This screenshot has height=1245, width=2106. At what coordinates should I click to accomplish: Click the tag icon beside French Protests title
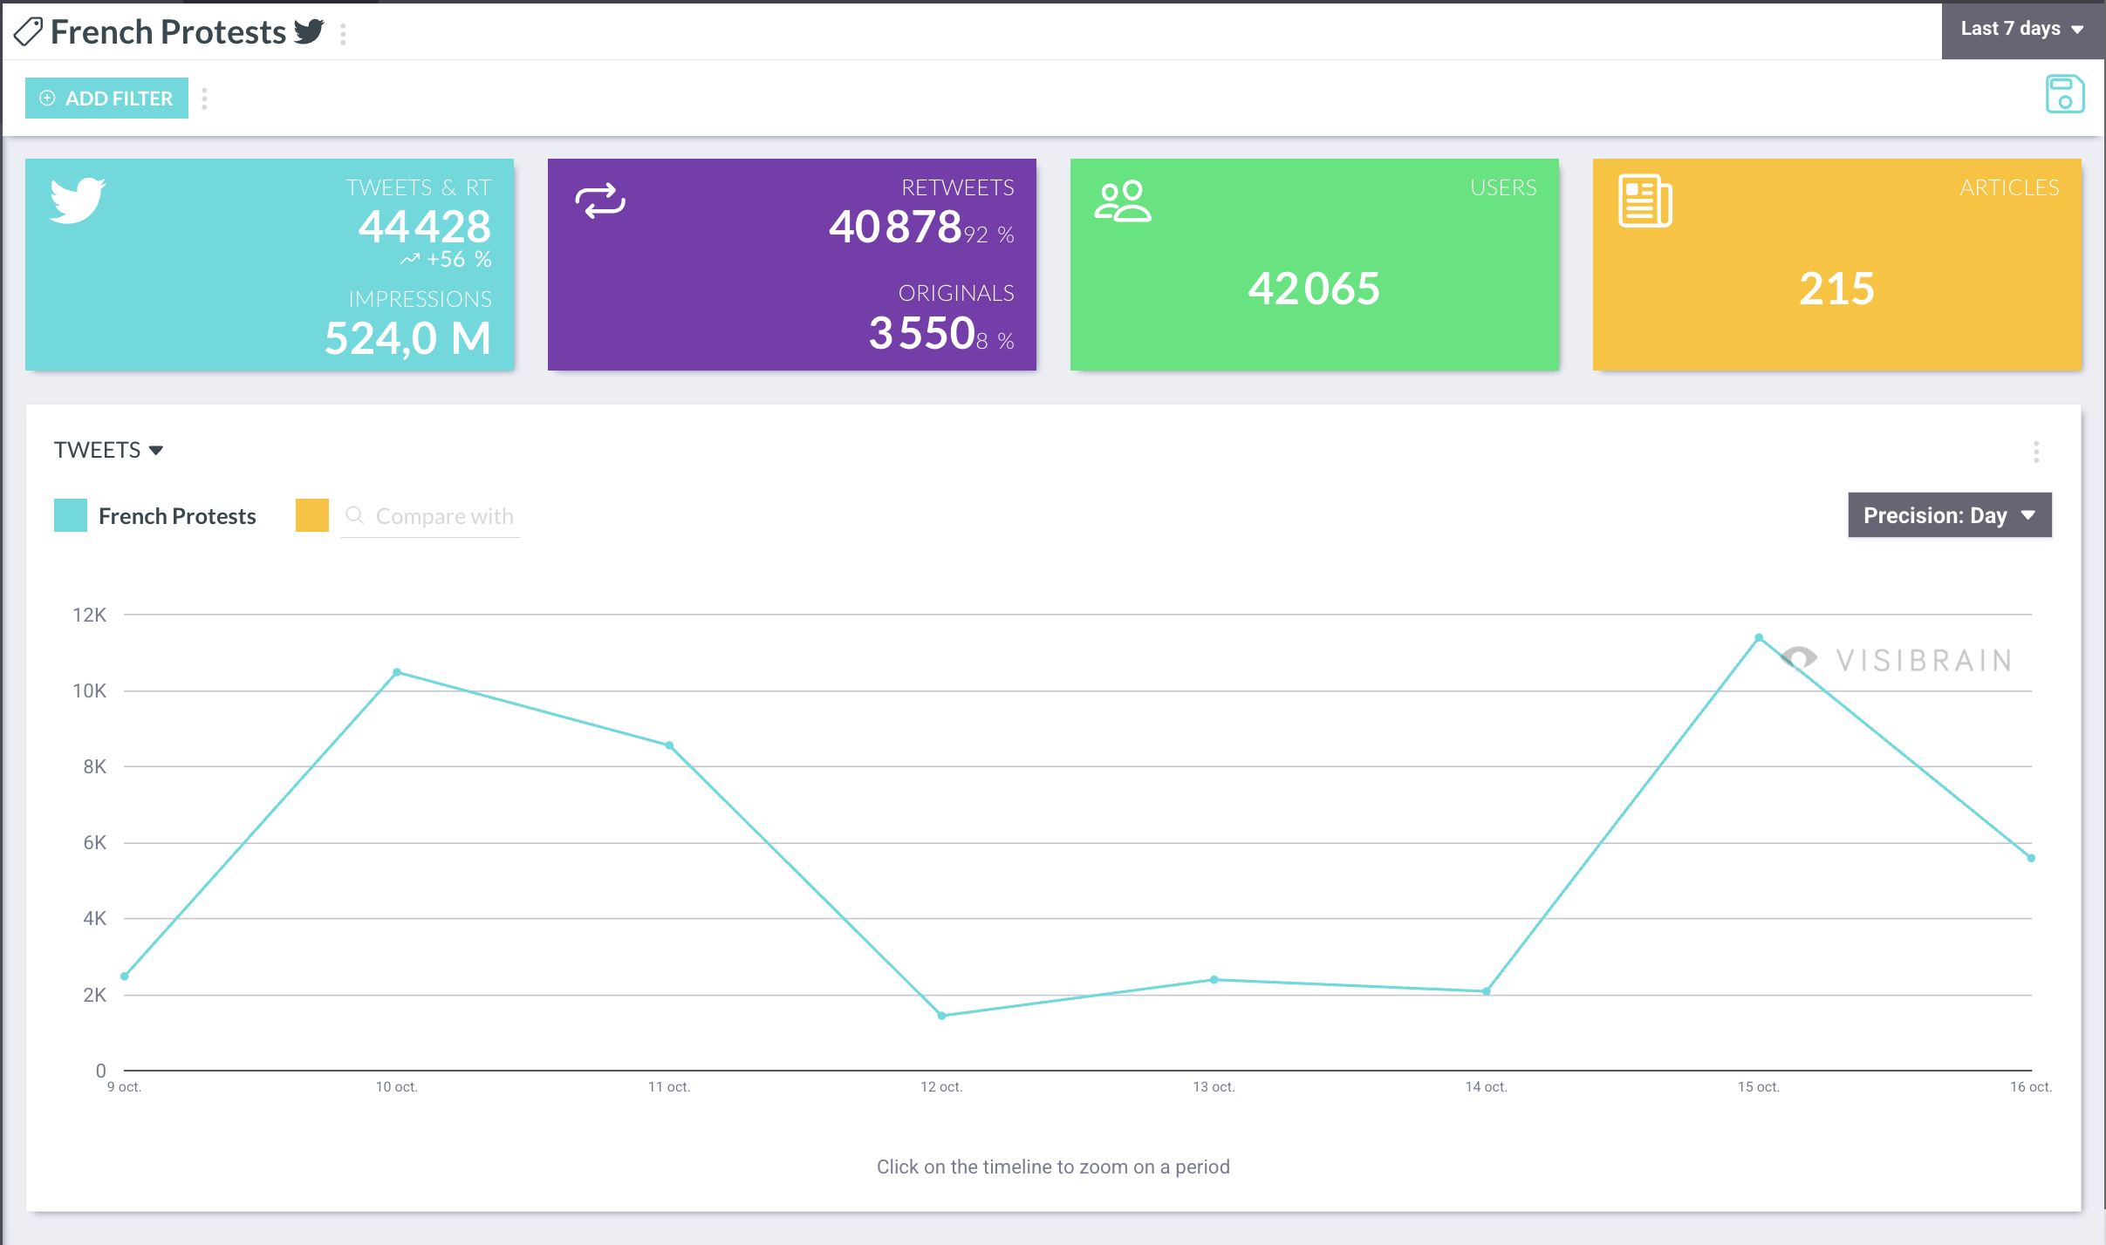click(28, 32)
